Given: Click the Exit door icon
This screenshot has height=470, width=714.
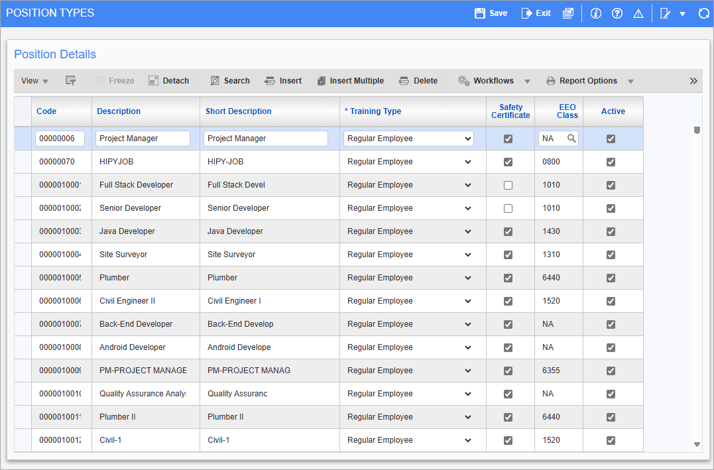Looking at the screenshot, I should click(526, 13).
